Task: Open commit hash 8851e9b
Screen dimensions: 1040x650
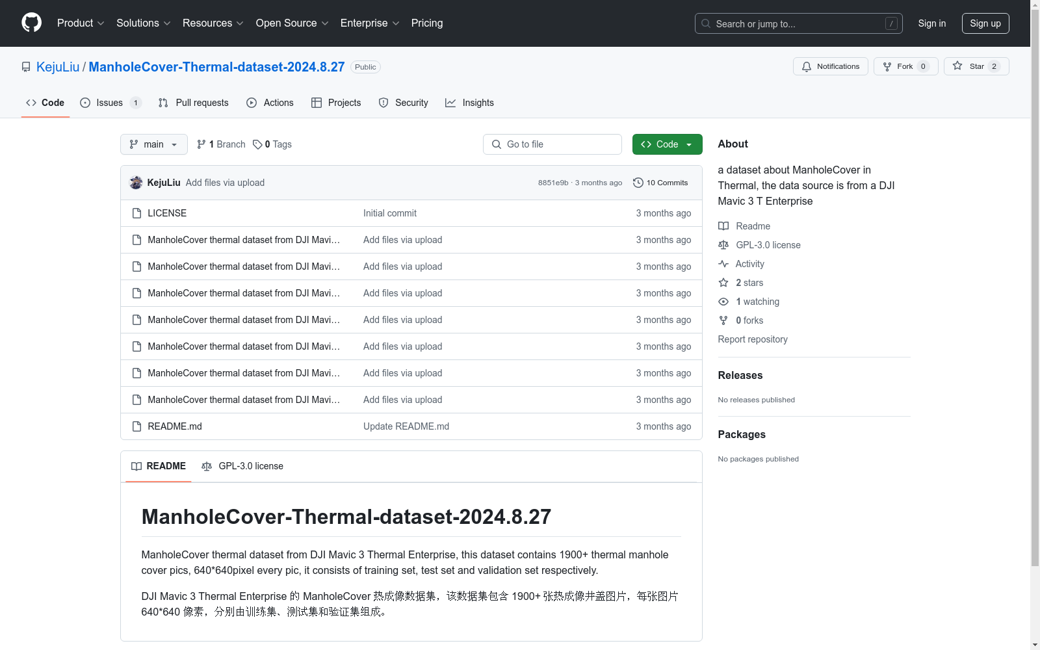Action: 553,183
